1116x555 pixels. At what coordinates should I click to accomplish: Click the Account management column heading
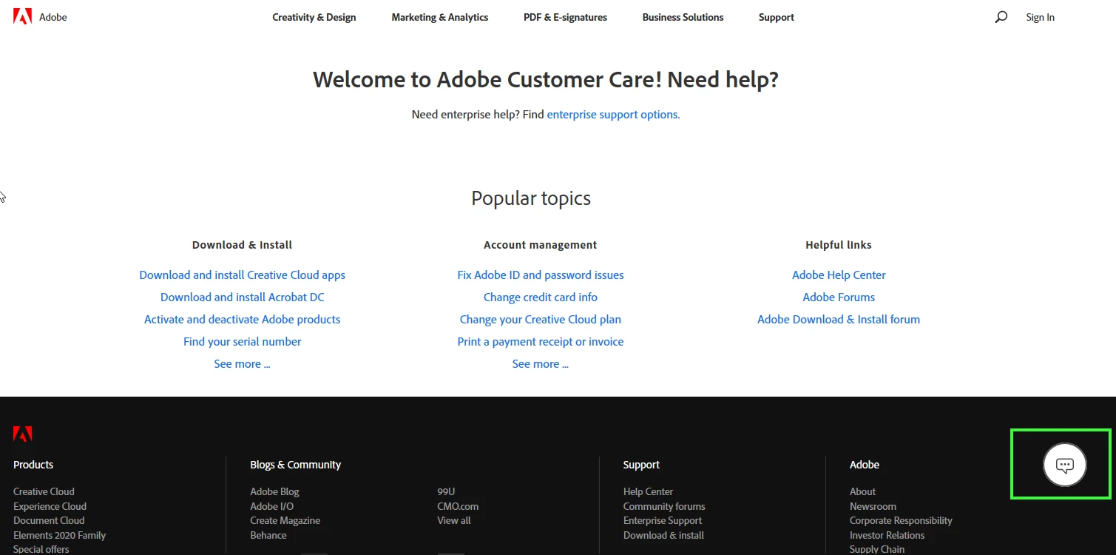click(x=540, y=245)
